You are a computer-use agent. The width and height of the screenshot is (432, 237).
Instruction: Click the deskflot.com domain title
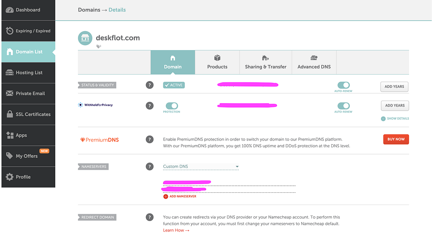point(118,37)
